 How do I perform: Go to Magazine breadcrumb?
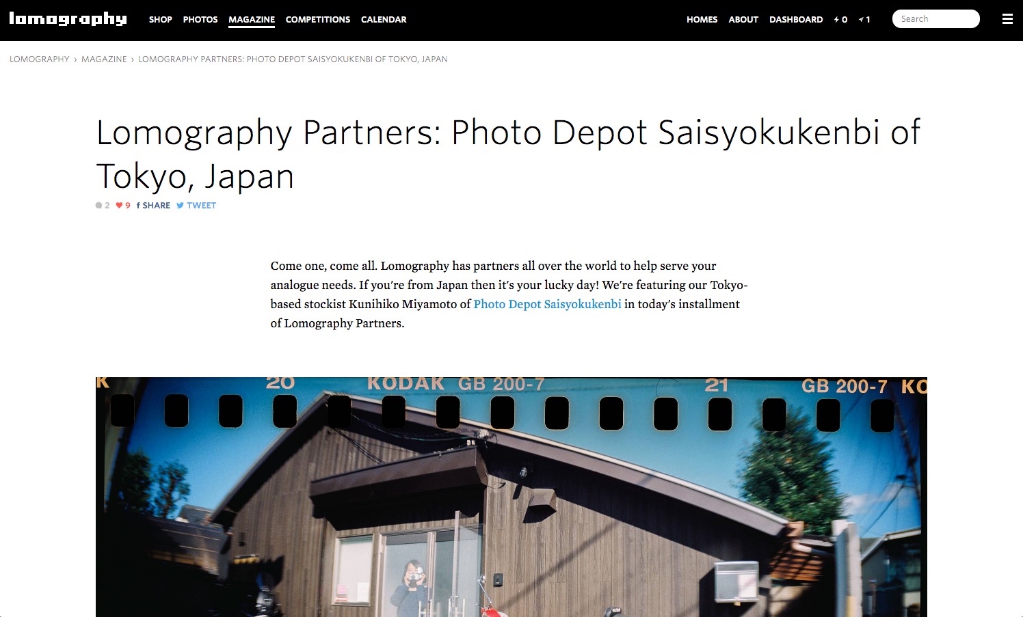104,59
